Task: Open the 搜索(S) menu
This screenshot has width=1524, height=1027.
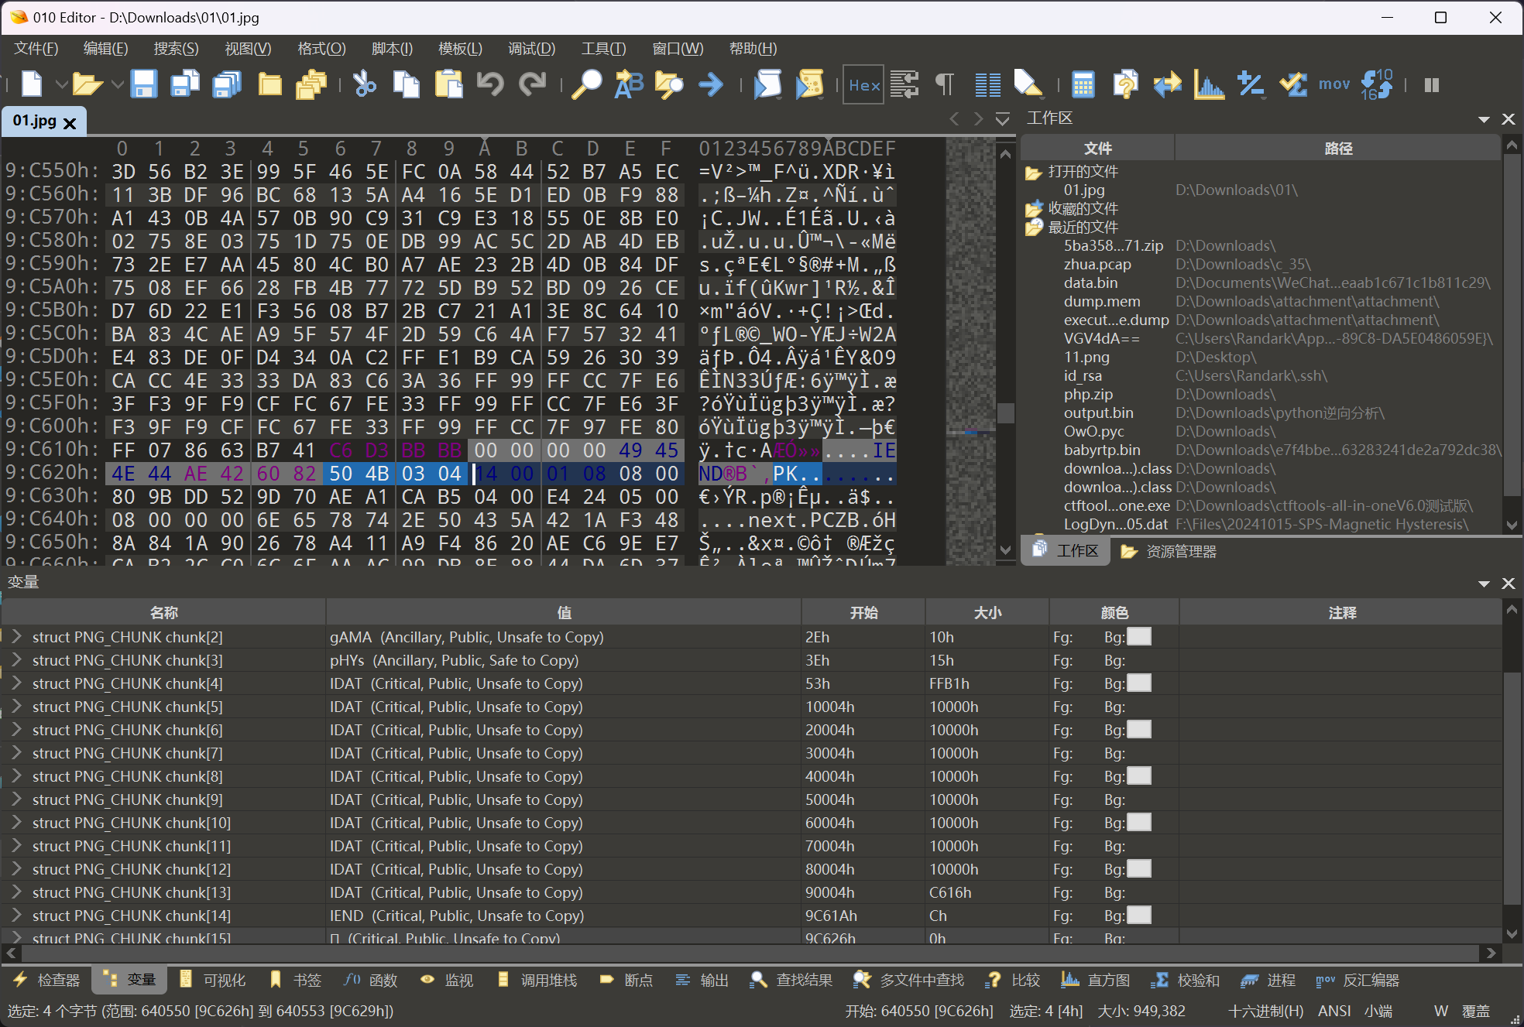Action: point(176,49)
